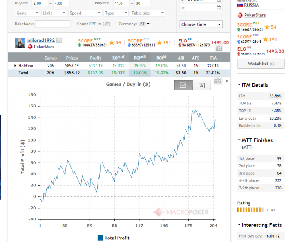
Task: Click the Early outs 20.28% entry
Action: [261, 118]
